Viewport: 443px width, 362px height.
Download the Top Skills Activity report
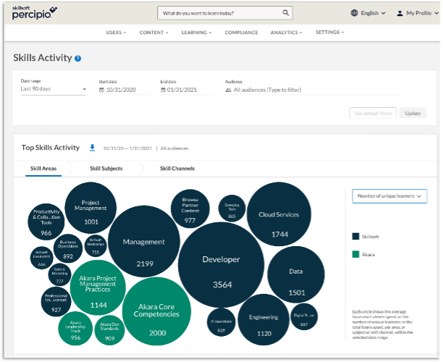click(92, 148)
